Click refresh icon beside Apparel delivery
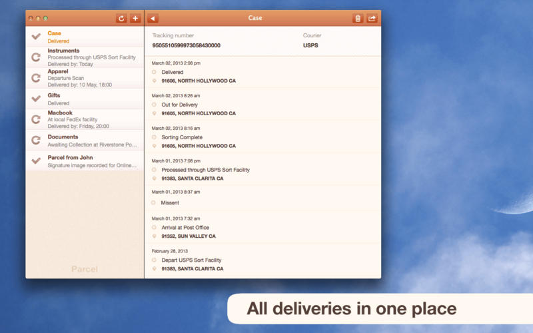This screenshot has width=533, height=333. [36, 78]
